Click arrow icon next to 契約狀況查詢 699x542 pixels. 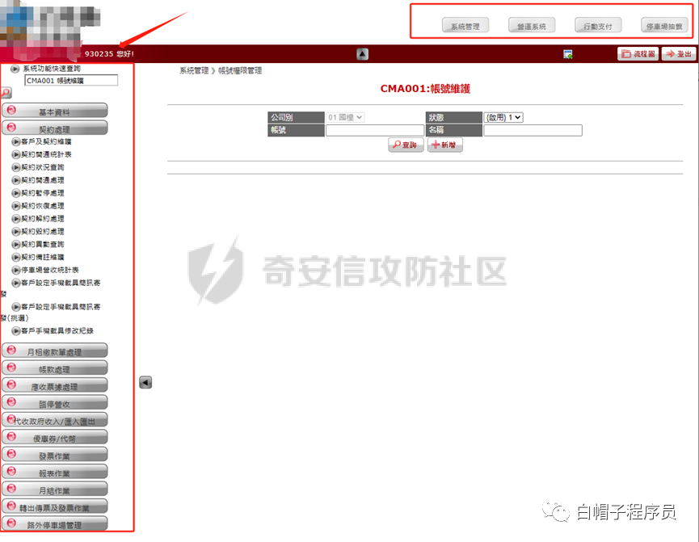16,167
